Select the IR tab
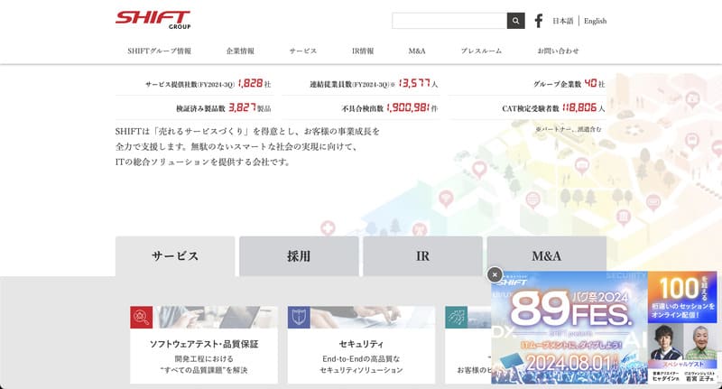Image resolution: width=722 pixels, height=389 pixels. [422, 256]
